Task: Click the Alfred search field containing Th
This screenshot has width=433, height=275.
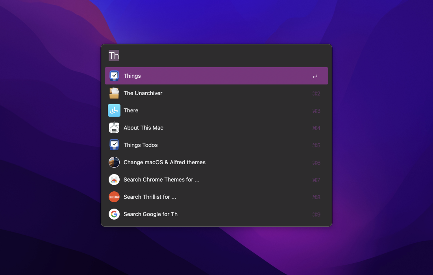Action: [x=216, y=56]
